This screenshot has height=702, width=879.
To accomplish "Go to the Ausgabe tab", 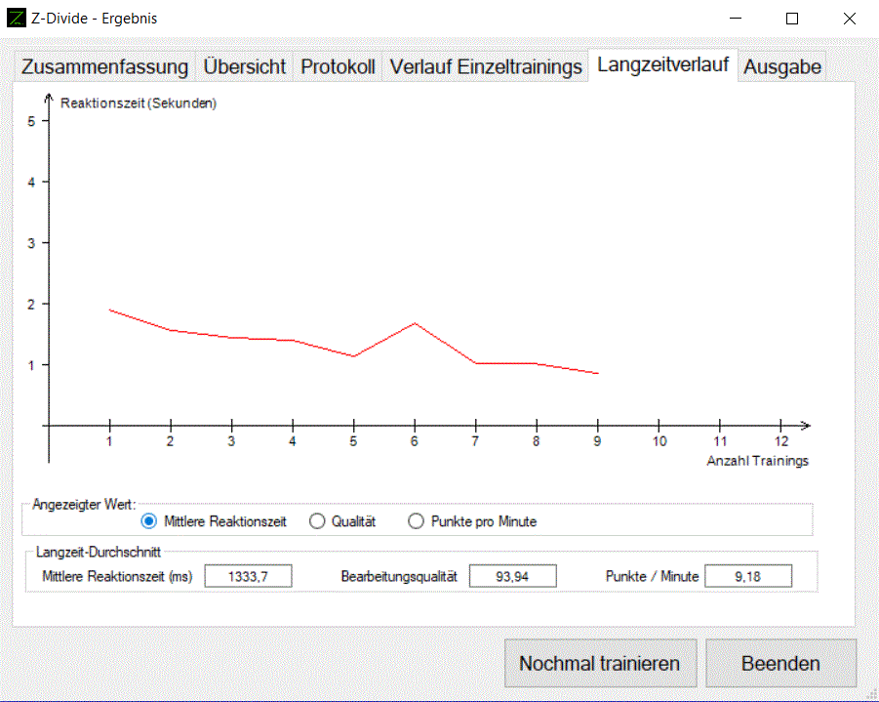I will 782,67.
